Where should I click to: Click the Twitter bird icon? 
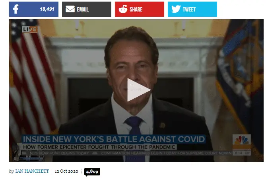click(176, 9)
